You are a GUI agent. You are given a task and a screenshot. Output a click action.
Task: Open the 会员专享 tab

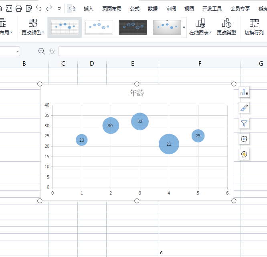tap(240, 8)
